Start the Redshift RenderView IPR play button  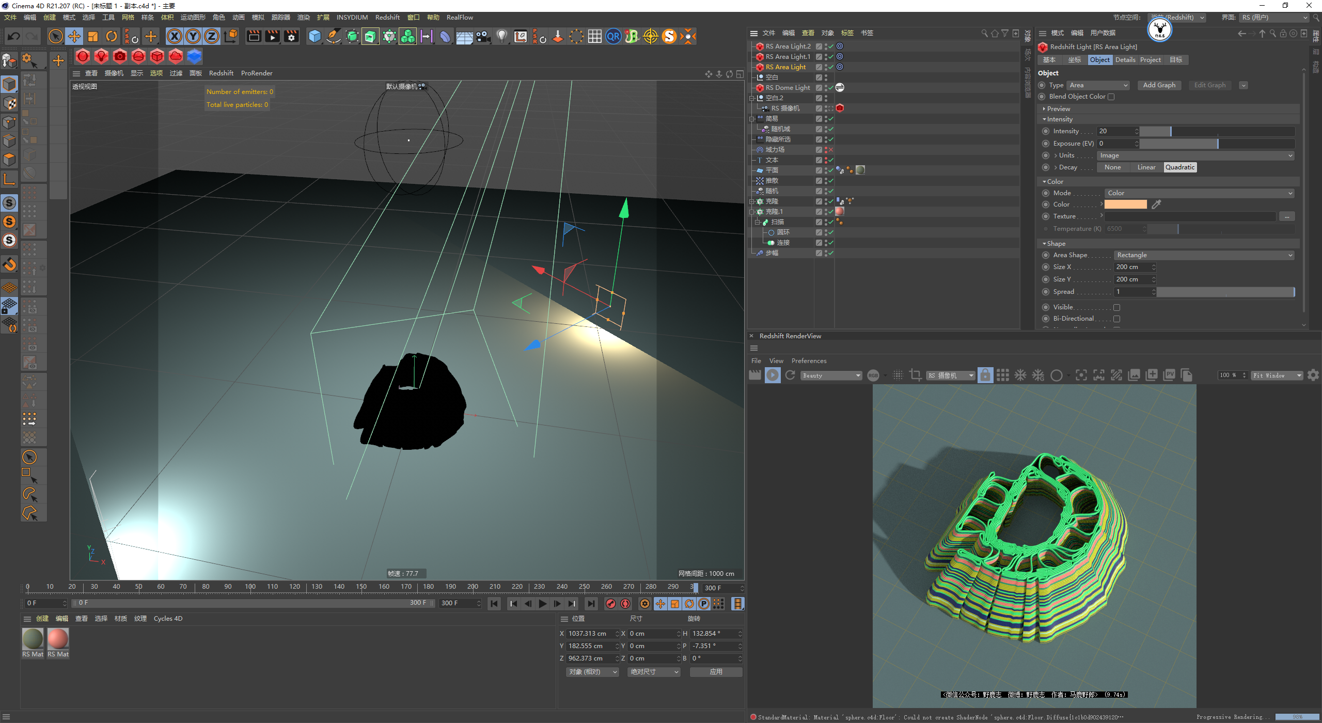pyautogui.click(x=773, y=375)
